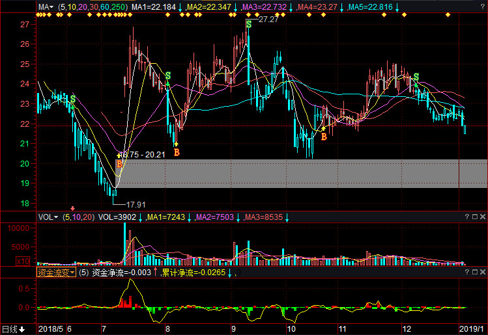Open help for the VOL panel

pyautogui.click(x=467, y=217)
